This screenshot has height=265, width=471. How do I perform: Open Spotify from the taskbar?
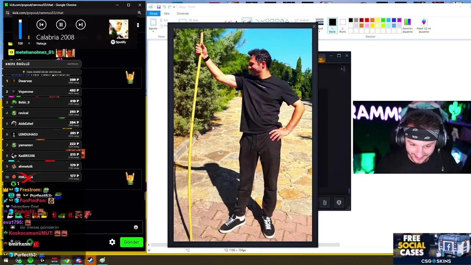31,261
